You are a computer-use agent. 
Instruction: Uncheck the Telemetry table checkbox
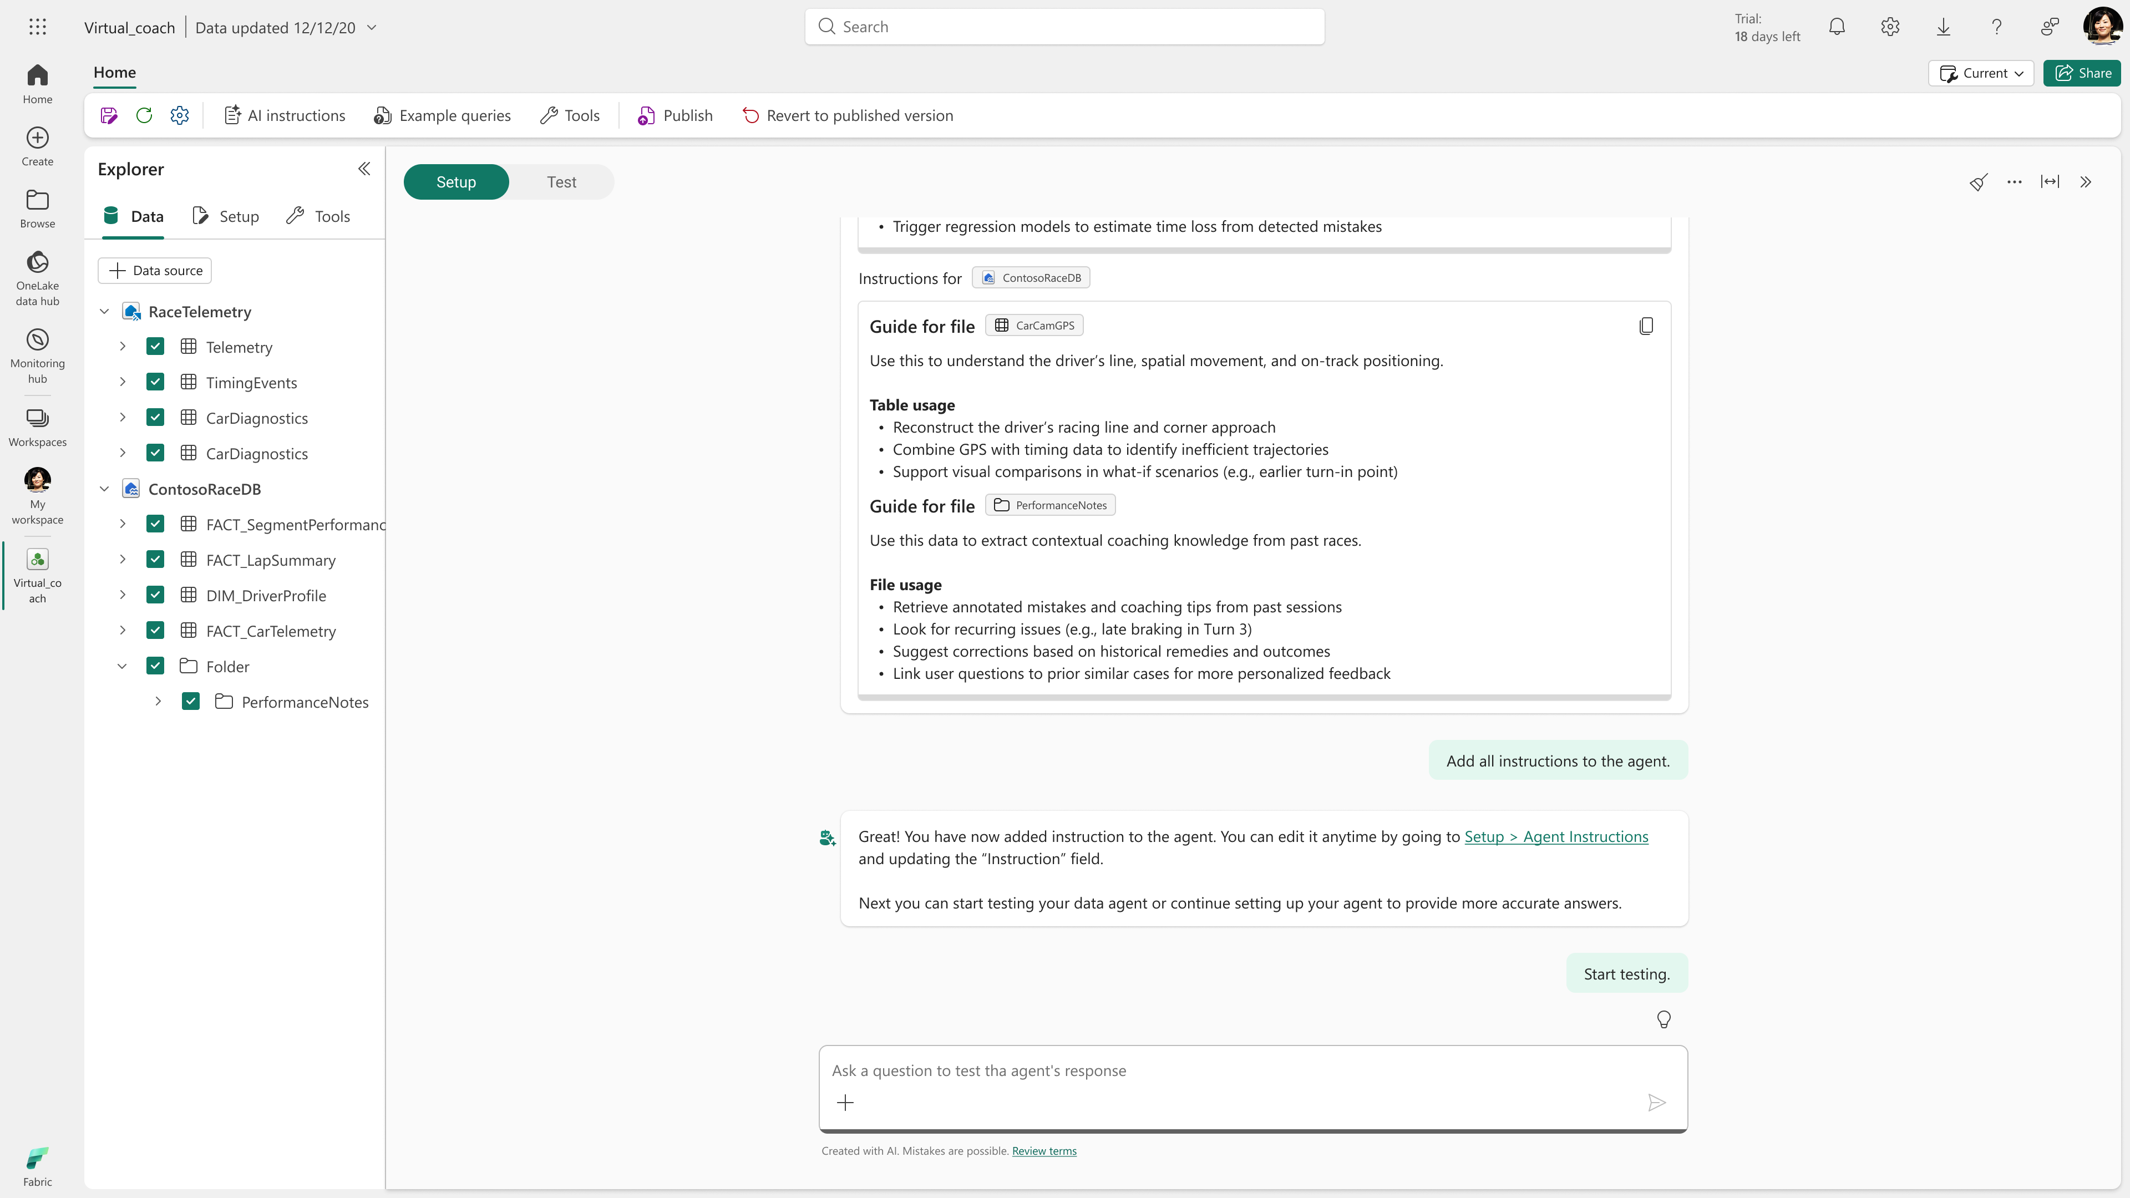(x=155, y=347)
